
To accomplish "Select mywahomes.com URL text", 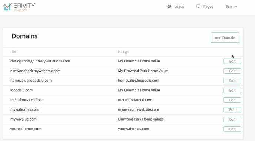I will coord(25,109).
